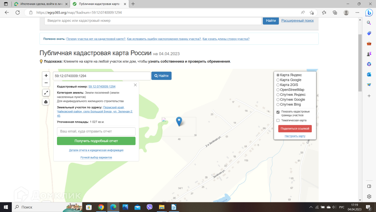Click Получить подробный отчет button
This screenshot has height=212, width=376.
pos(96,141)
